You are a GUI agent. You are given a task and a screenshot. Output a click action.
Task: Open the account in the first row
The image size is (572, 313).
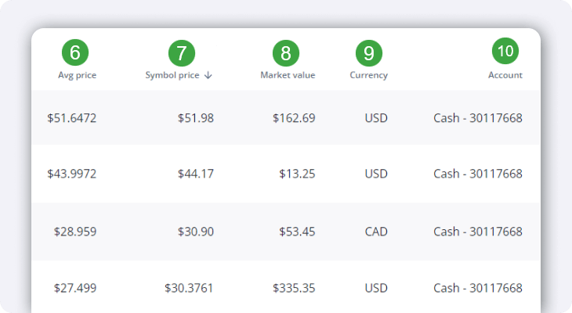[477, 118]
